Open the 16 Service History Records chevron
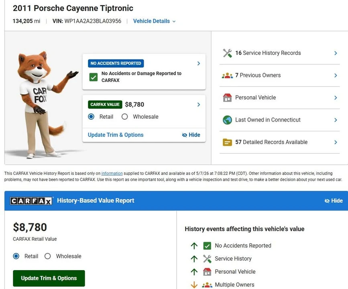The image size is (348, 289). (x=336, y=53)
